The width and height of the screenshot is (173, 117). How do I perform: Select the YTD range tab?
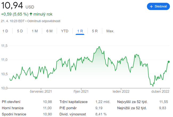click(65, 31)
